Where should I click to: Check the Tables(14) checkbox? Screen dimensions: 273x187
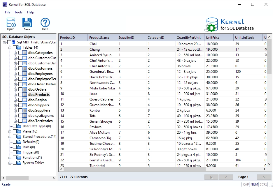pos(15,47)
